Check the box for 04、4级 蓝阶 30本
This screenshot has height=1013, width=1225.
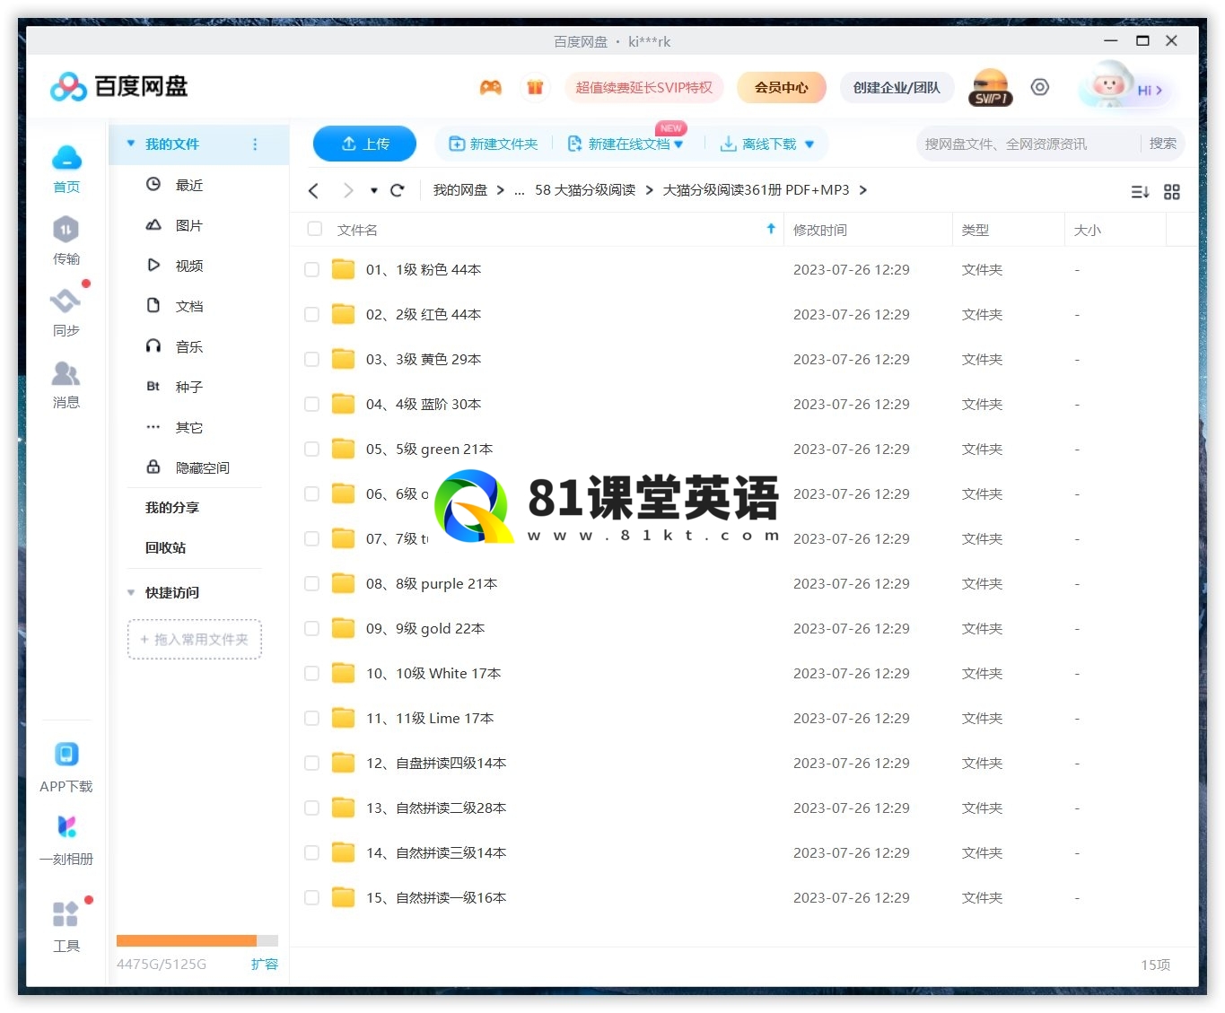click(311, 404)
